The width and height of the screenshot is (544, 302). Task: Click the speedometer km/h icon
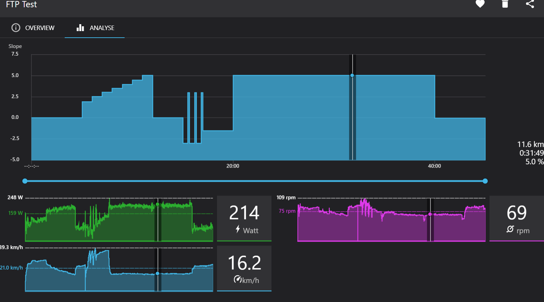click(237, 279)
